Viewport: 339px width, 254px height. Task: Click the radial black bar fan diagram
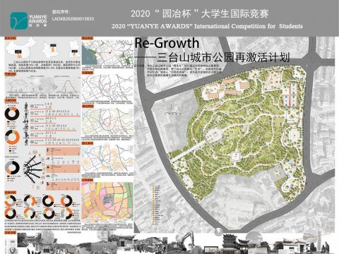tap(32, 169)
